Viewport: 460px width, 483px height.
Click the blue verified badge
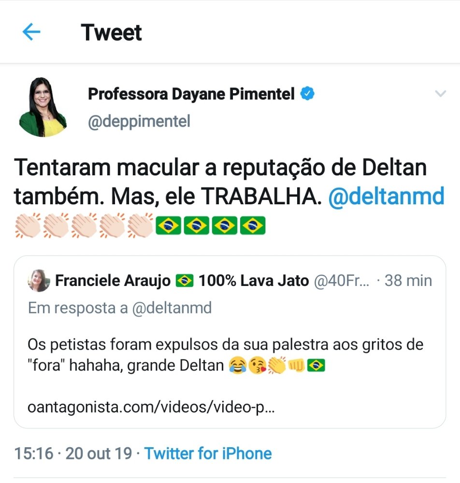[307, 94]
